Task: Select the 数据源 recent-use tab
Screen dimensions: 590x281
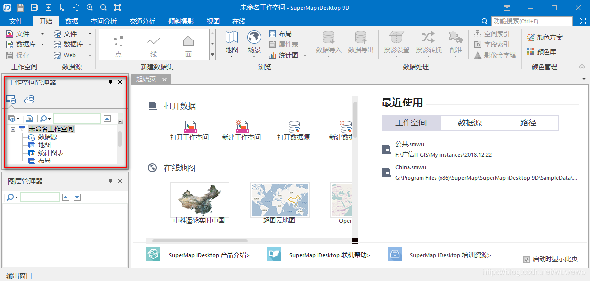Action: click(470, 123)
